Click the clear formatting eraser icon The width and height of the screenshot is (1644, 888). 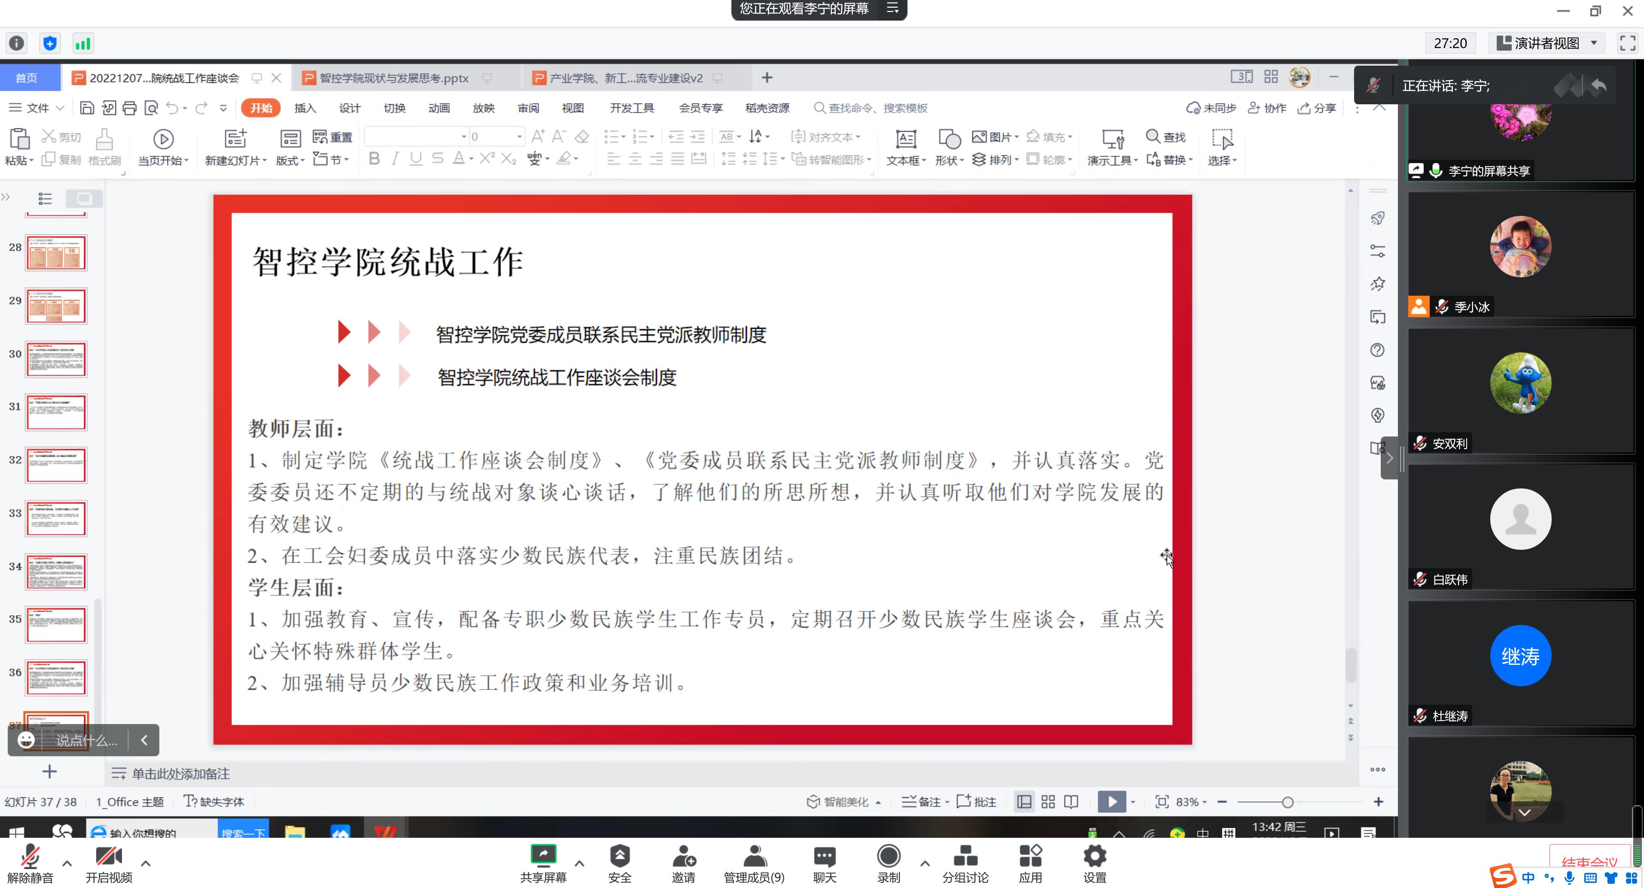point(581,136)
